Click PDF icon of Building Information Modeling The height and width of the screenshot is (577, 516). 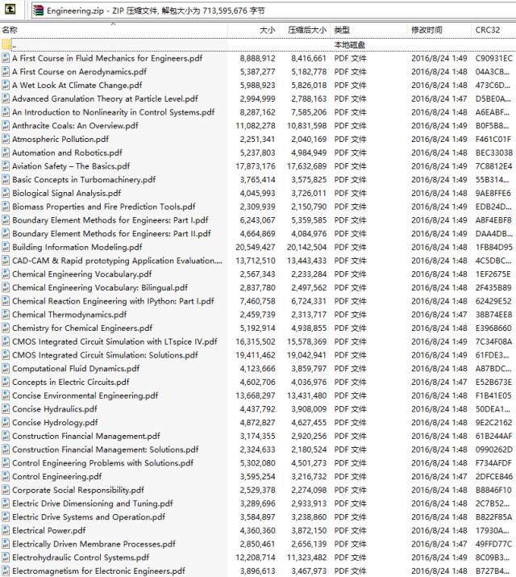click(6, 247)
